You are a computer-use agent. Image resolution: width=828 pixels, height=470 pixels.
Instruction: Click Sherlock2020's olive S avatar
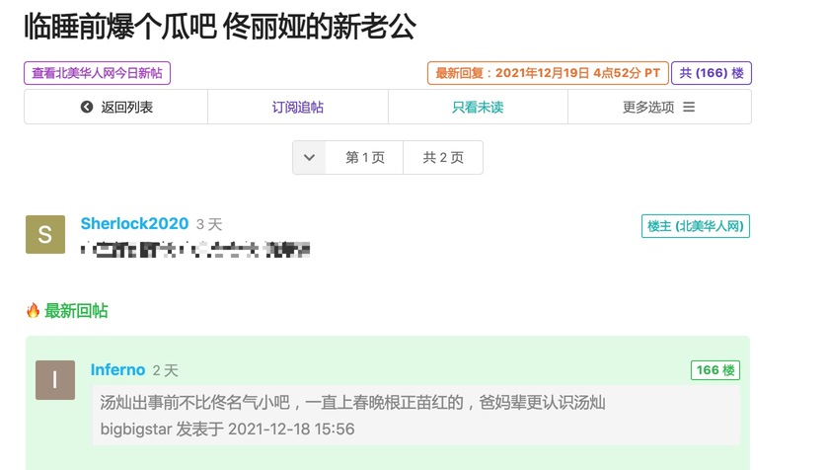(44, 235)
